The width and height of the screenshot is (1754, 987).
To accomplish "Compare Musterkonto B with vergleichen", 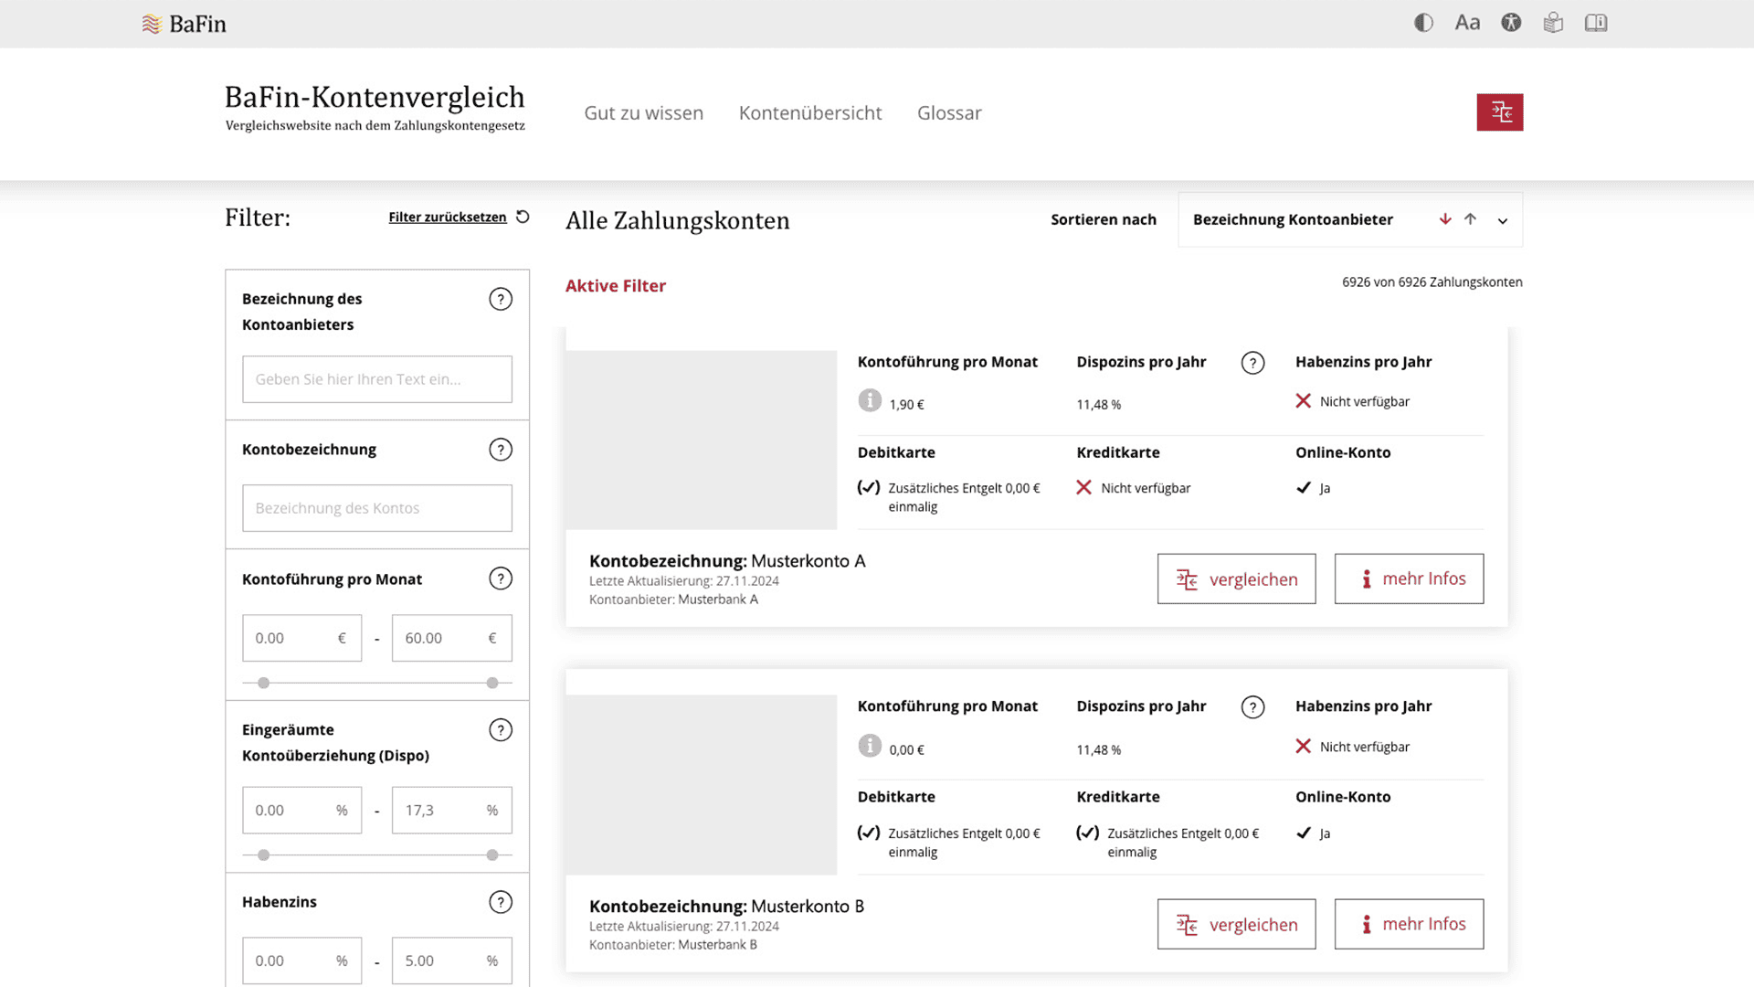I will coord(1237,924).
